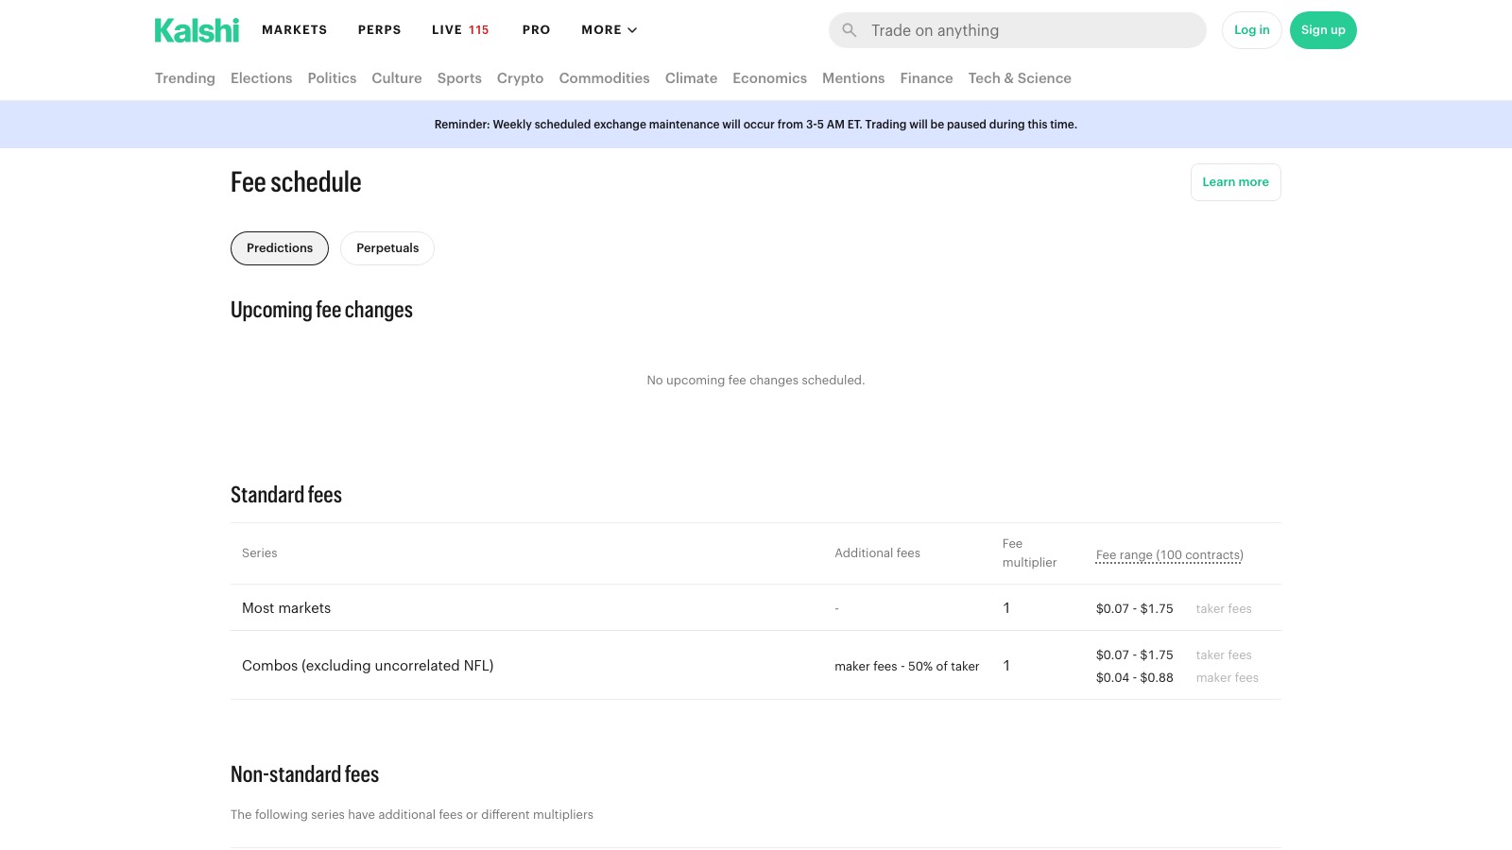Browse the Elections category
This screenshot has width=1512, height=850.
click(261, 78)
